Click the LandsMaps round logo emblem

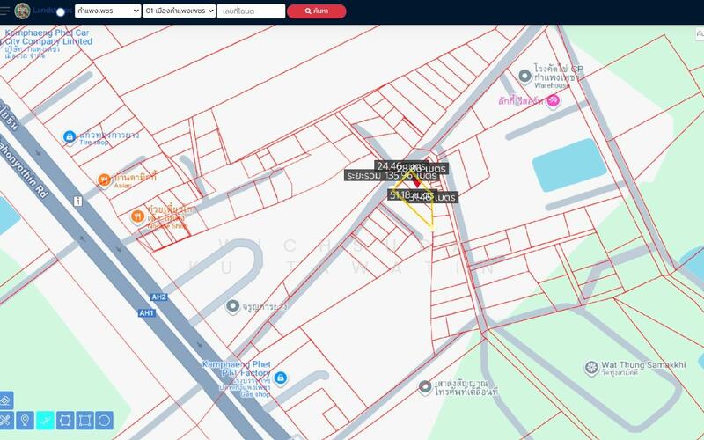[x=23, y=11]
